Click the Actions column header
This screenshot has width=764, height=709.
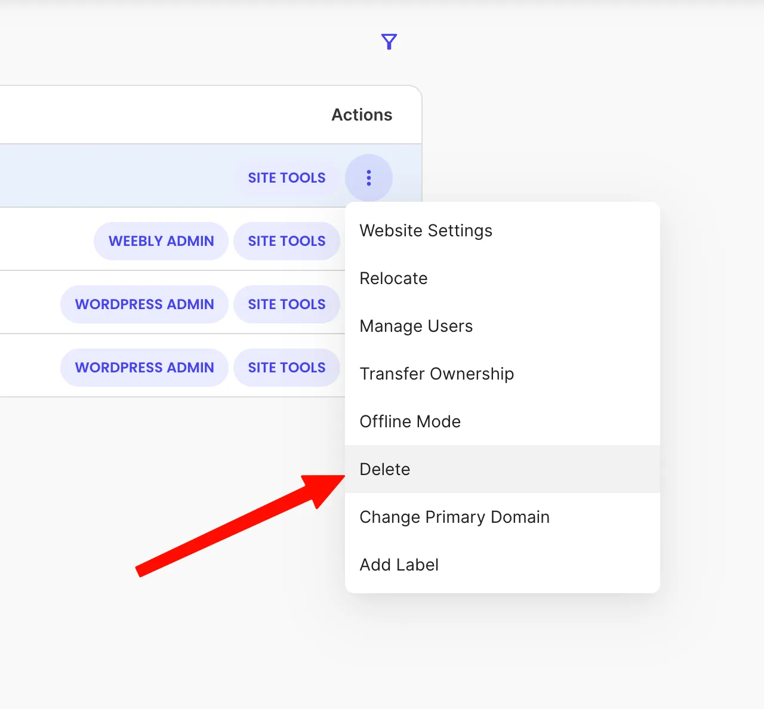(362, 115)
